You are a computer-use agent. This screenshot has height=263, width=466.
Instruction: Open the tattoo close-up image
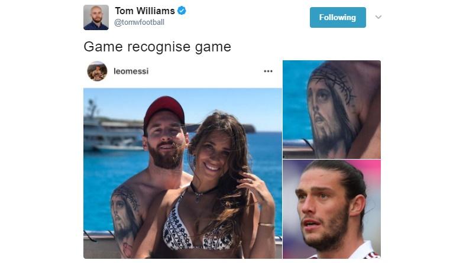(332, 109)
